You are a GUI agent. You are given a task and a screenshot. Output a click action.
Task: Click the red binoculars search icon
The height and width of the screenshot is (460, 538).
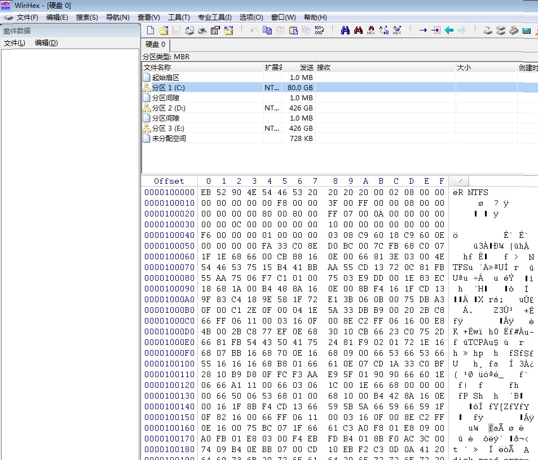click(x=358, y=30)
